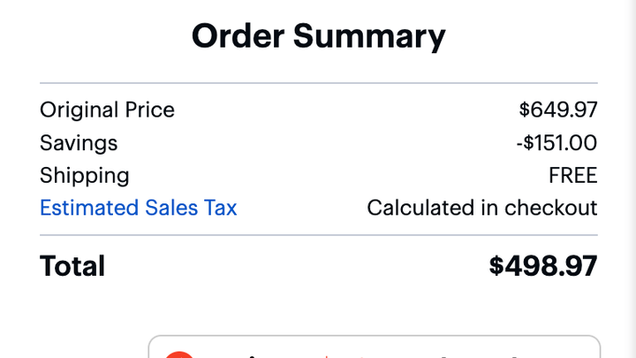Viewport: 636px width, 358px height.
Task: Click the red circular icon at bottom
Action: (x=179, y=354)
